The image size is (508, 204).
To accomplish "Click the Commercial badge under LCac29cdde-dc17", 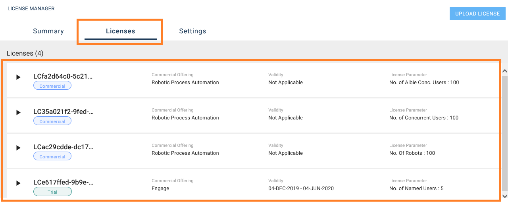I will [x=52, y=156].
